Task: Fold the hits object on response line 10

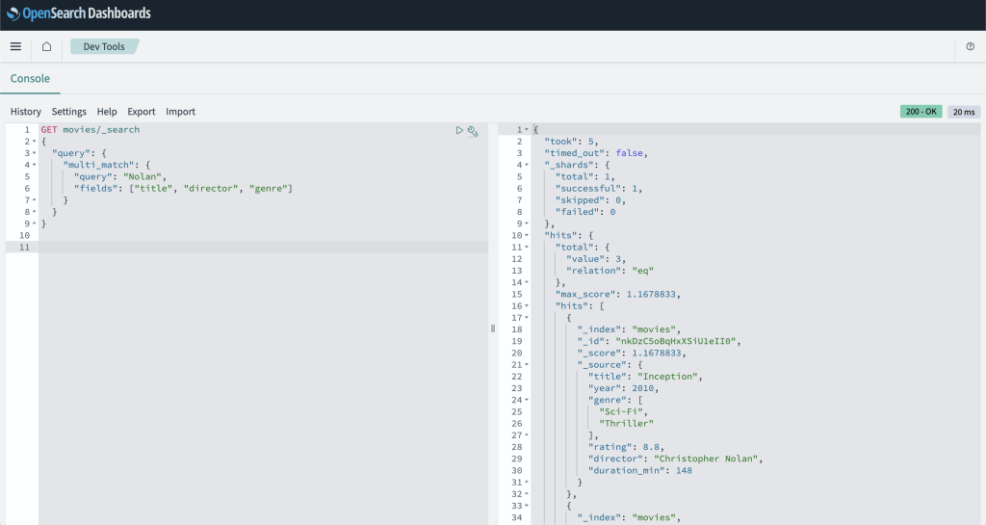Action: pos(527,235)
